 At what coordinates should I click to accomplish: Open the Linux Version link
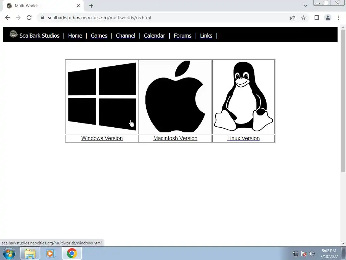pos(243,138)
